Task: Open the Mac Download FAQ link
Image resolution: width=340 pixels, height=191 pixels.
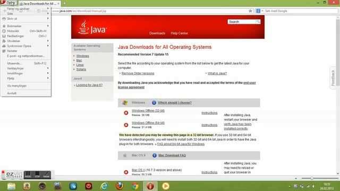Action: (x=172, y=155)
